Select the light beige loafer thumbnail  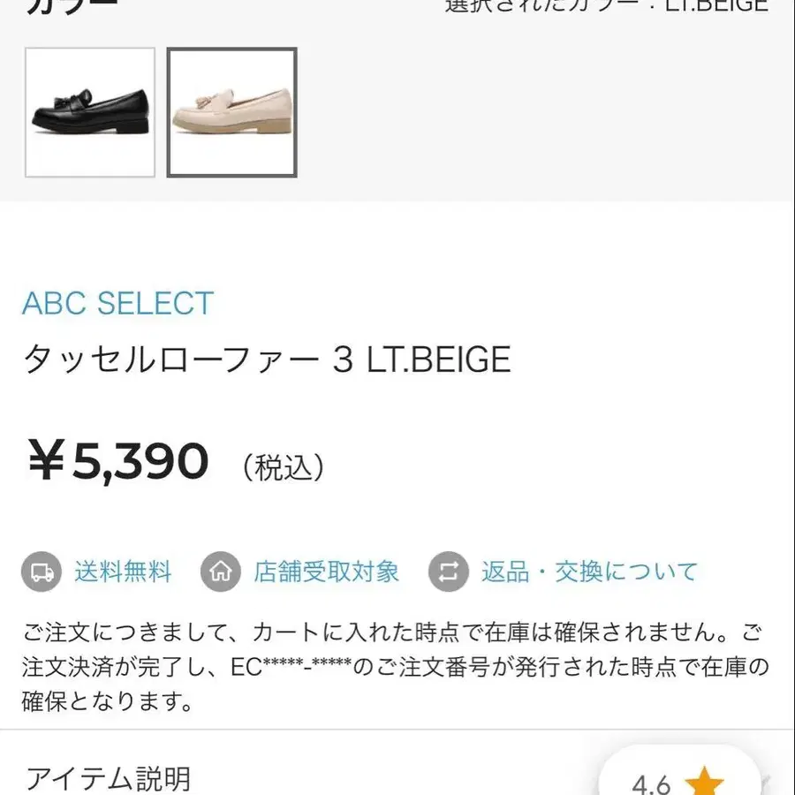coord(232,112)
